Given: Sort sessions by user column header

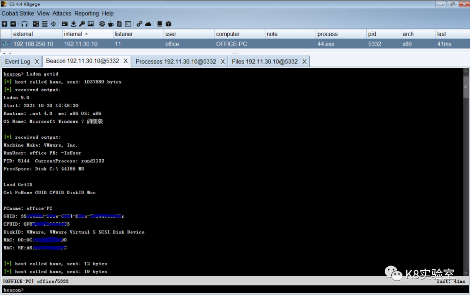Looking at the screenshot, I should pos(189,34).
